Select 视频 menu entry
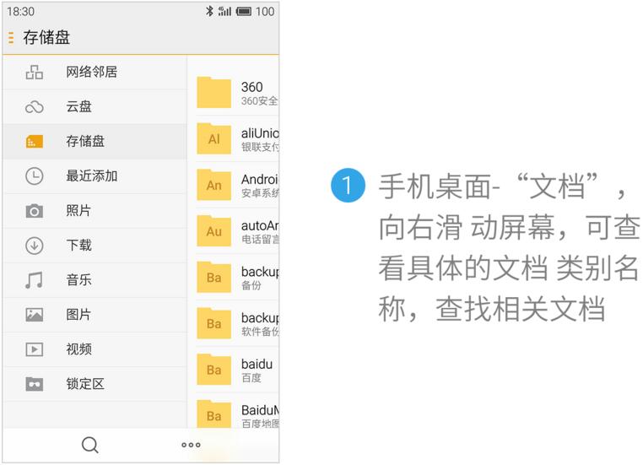Image resolution: width=643 pixels, height=465 pixels. pos(95,349)
